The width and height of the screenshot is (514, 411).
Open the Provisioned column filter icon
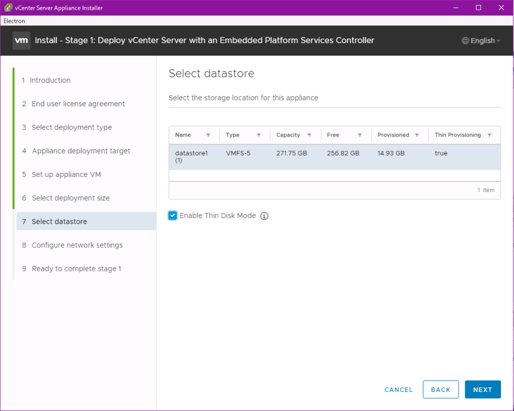(x=417, y=135)
